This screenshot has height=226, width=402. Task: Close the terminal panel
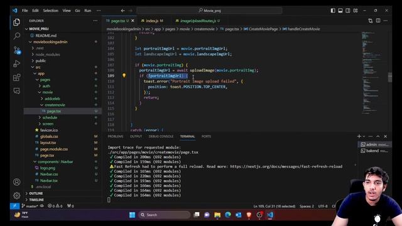[385, 136]
